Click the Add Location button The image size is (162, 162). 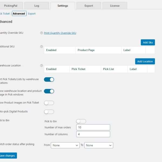tap(145, 61)
